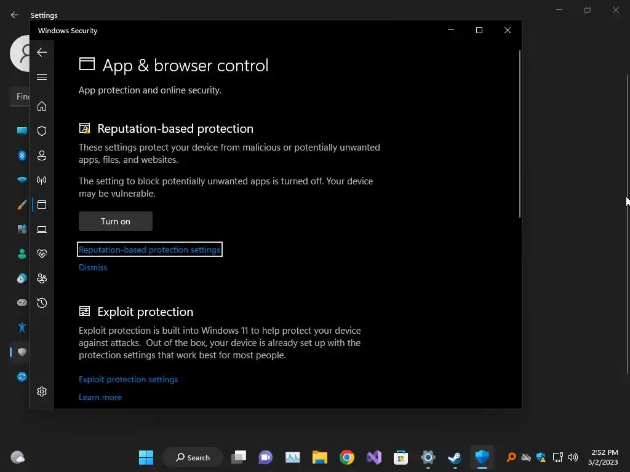
Task: Open File Explorer from taskbar
Action: click(320, 457)
